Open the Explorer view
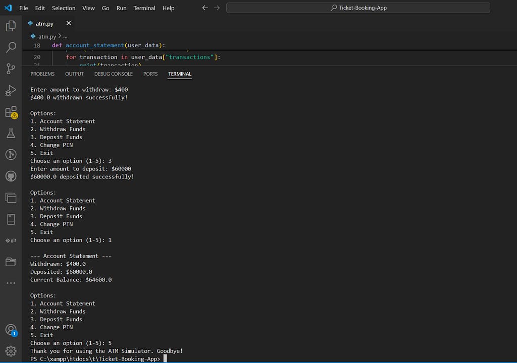This screenshot has height=363, width=517. coord(11,26)
